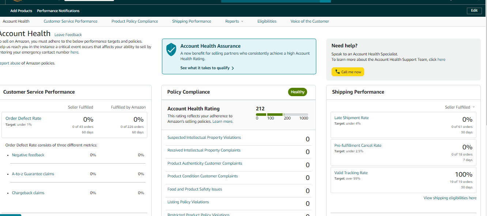Open Chargeback claims link
The height and width of the screenshot is (216, 487).
28,193
